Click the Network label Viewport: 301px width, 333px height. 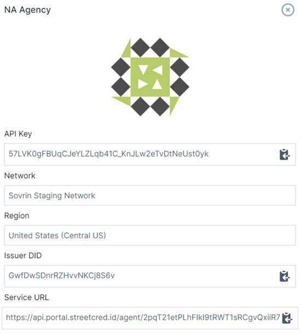[x=20, y=176]
